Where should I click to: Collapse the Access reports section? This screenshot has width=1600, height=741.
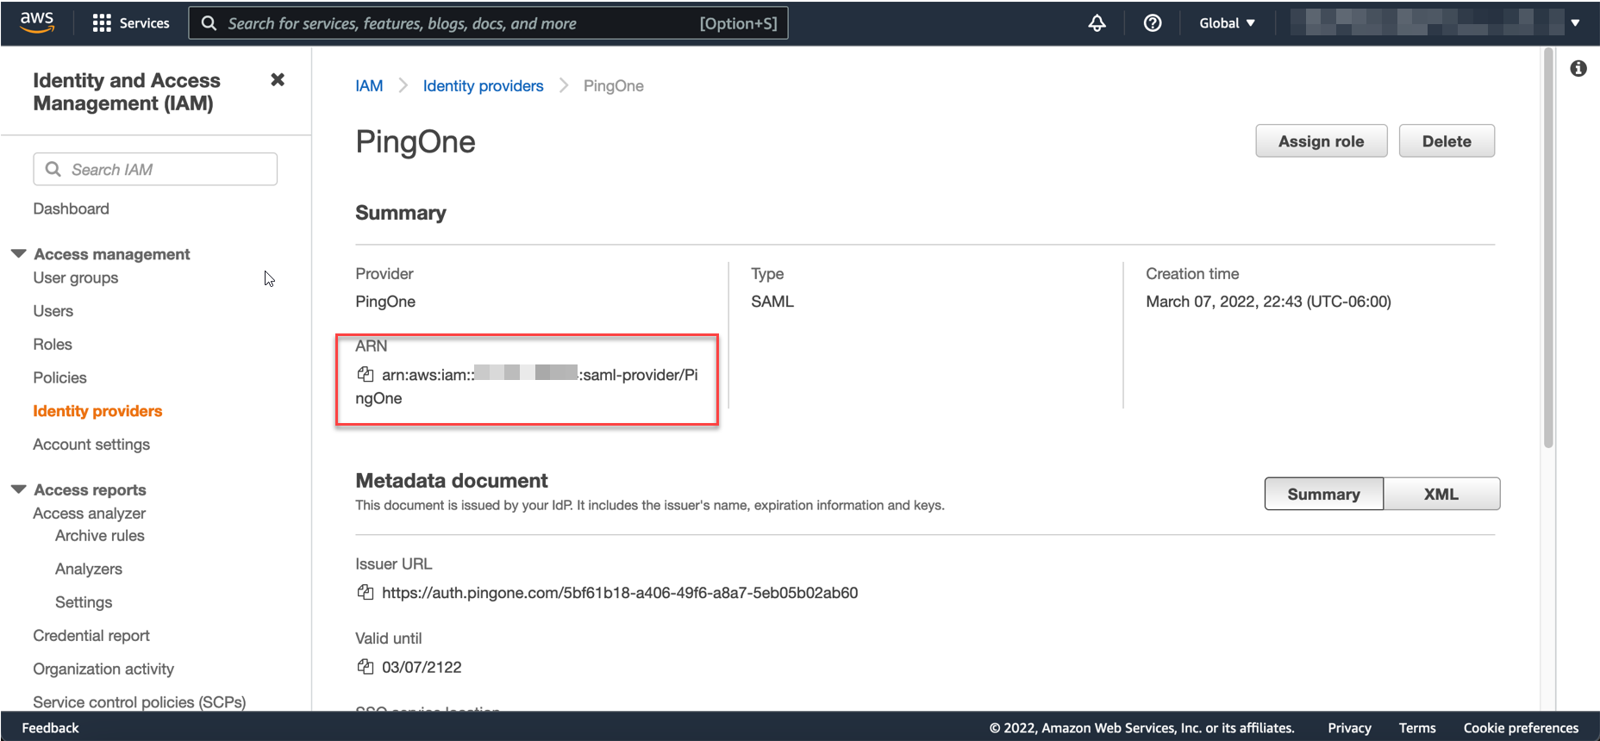(19, 489)
